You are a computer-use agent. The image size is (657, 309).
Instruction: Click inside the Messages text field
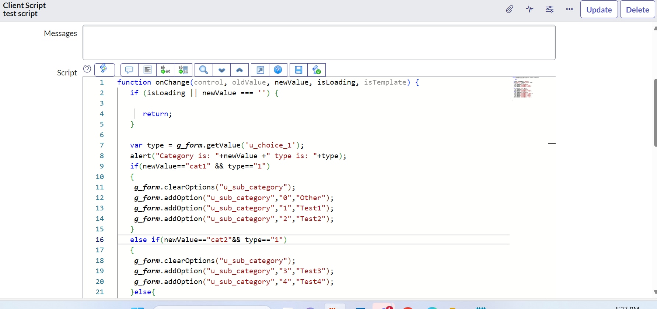pyautogui.click(x=319, y=42)
